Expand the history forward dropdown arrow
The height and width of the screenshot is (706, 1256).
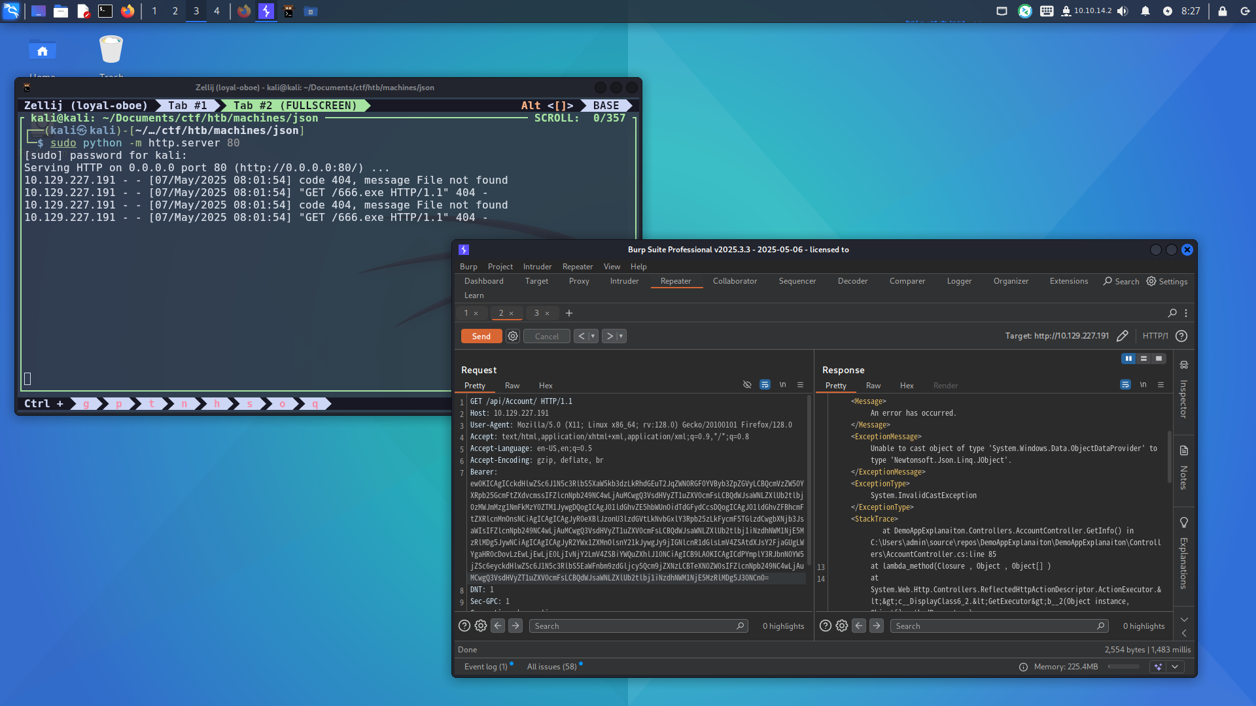point(621,336)
